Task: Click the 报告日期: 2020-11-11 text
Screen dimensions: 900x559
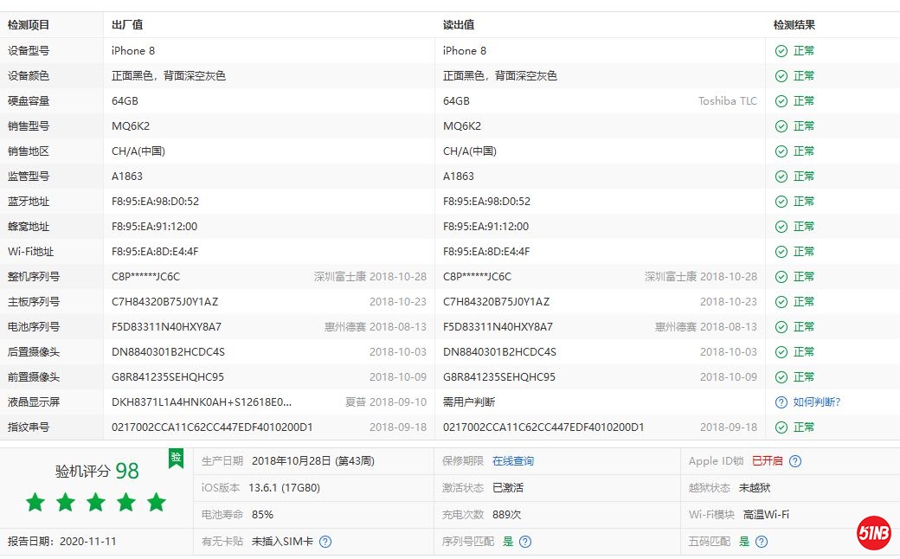Action: coord(62,541)
